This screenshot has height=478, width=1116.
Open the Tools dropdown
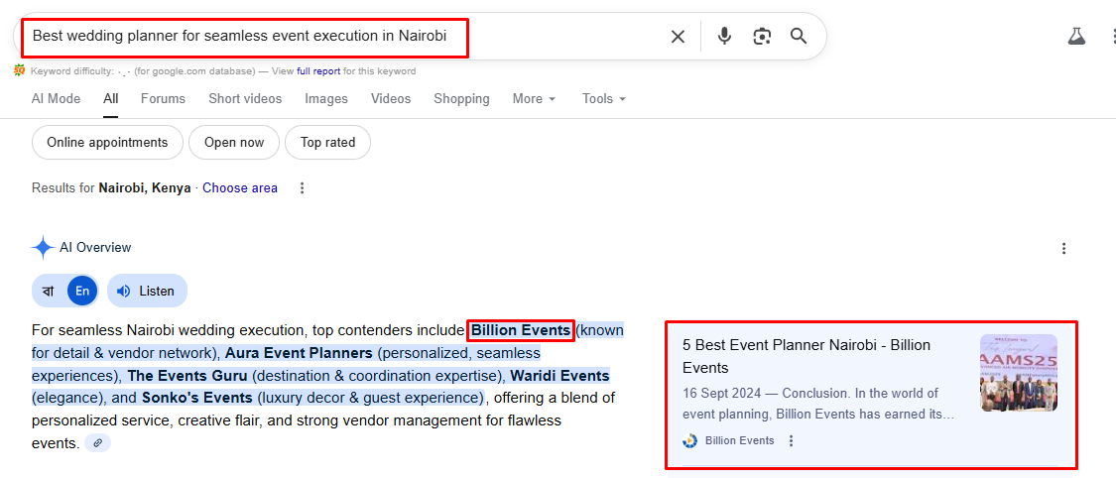tap(604, 99)
